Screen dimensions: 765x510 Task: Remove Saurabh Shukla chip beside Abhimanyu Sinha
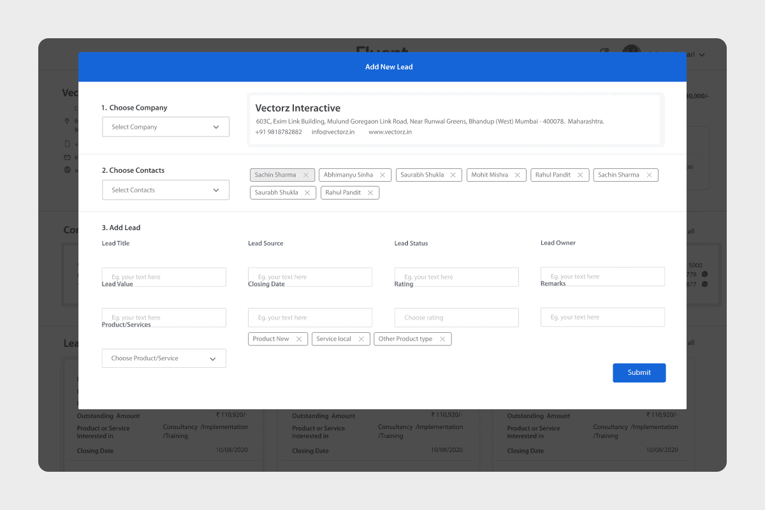[453, 175]
